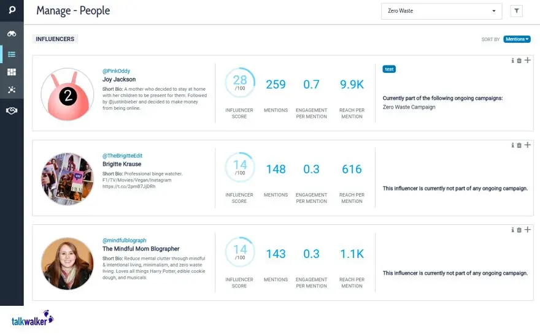Delete Joy Jackson using trash icon
Screen dimensions: 540x334
tap(519, 60)
